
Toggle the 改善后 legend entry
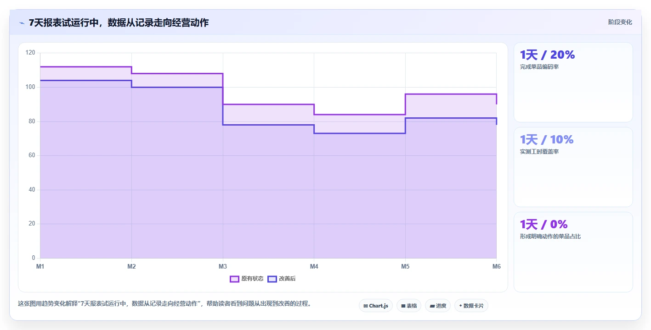(x=282, y=279)
